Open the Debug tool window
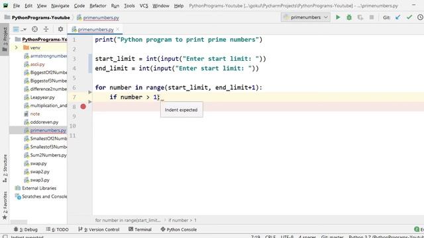 pyautogui.click(x=26, y=229)
